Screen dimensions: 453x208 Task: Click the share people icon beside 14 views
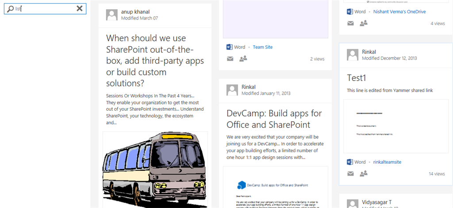coord(364,173)
